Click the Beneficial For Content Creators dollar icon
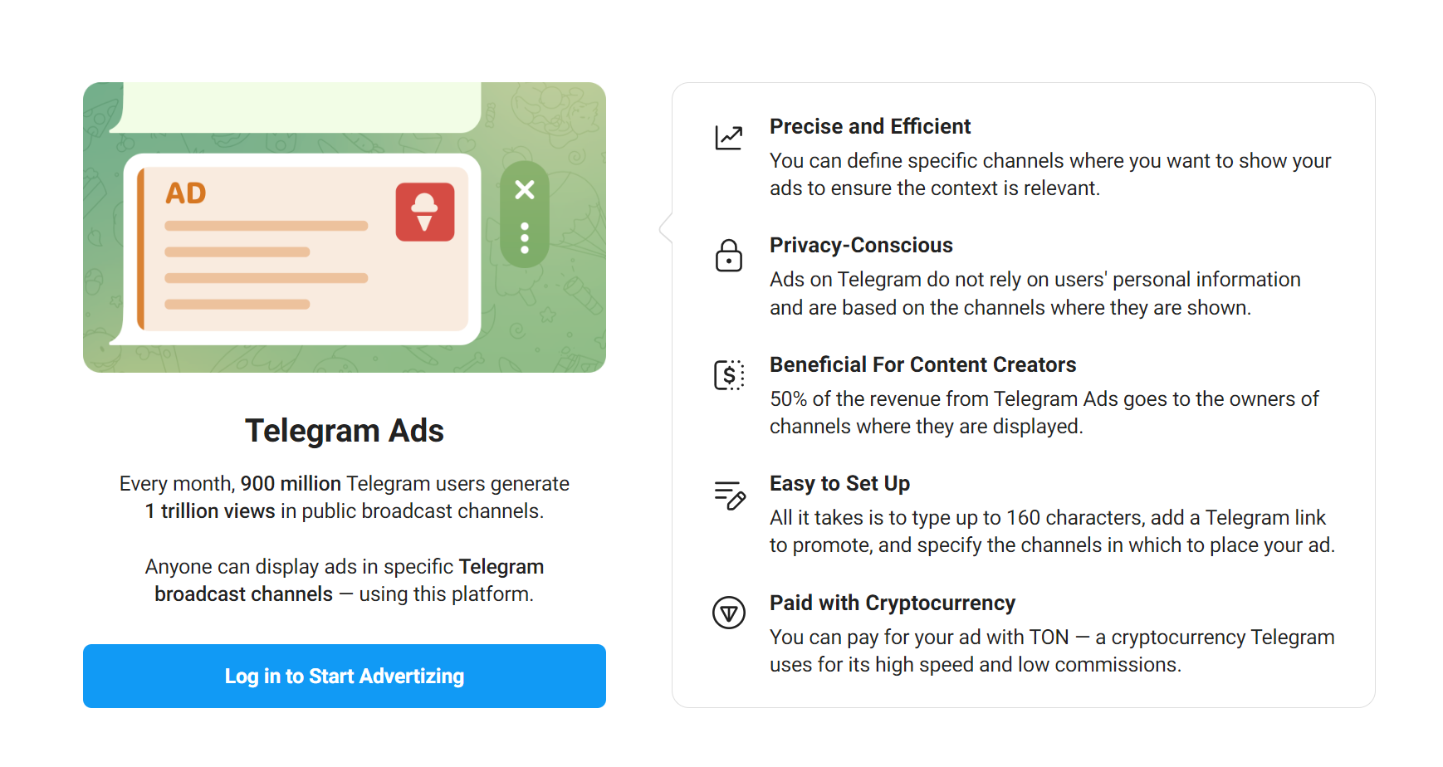 point(728,375)
